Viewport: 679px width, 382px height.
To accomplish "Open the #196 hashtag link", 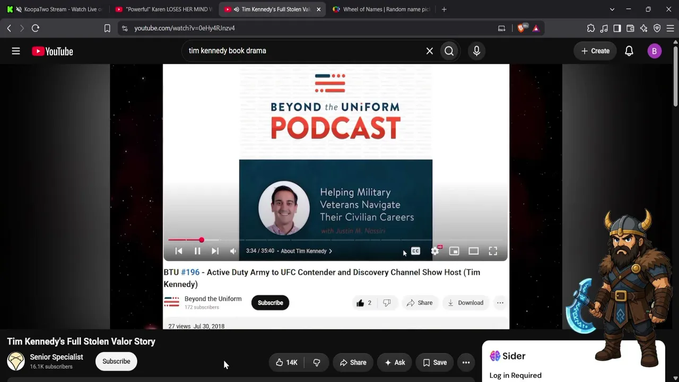I will 190,272.
